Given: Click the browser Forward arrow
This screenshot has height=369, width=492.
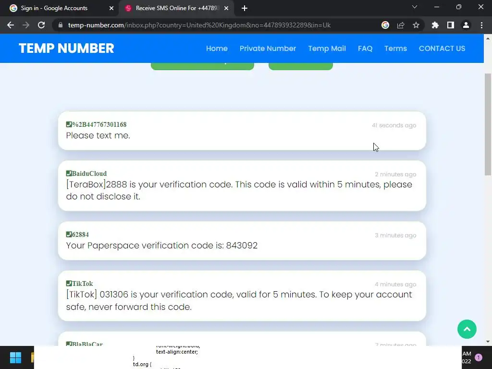Looking at the screenshot, I should (x=26, y=25).
